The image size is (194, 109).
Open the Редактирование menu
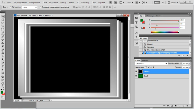(20, 2)
